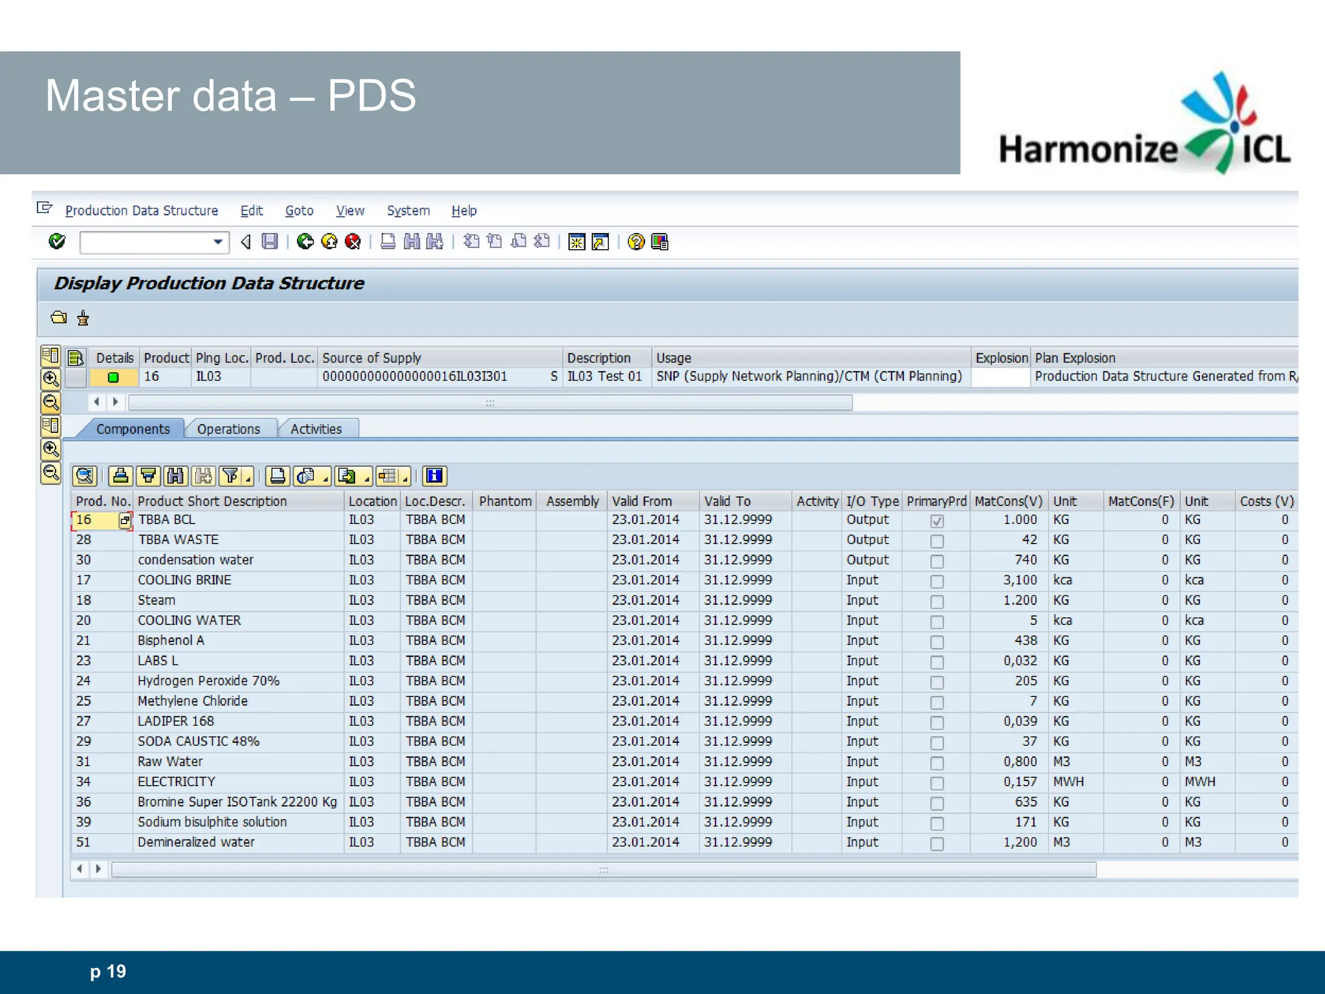Viewport: 1325px width, 994px height.
Task: Click the Print icon in components toolbar
Action: 278,476
